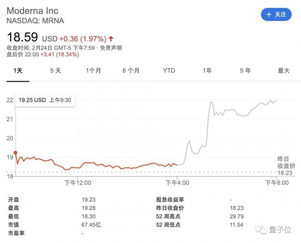The width and height of the screenshot is (301, 243).
Task: Open the 最大 time range tab
Action: [283, 70]
